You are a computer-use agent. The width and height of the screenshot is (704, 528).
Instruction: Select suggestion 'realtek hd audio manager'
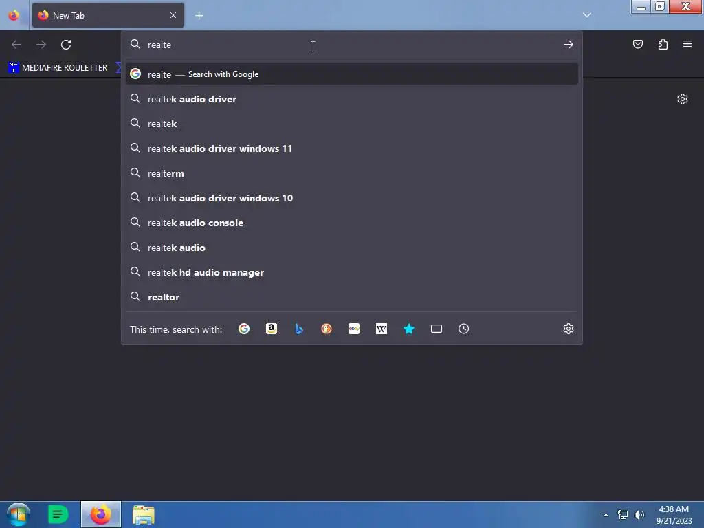pos(352,272)
